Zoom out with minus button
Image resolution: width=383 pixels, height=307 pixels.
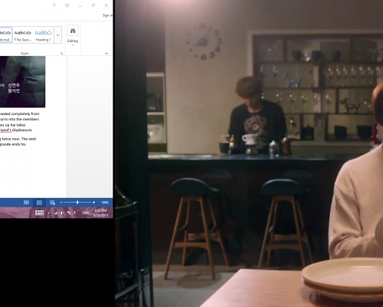61,203
